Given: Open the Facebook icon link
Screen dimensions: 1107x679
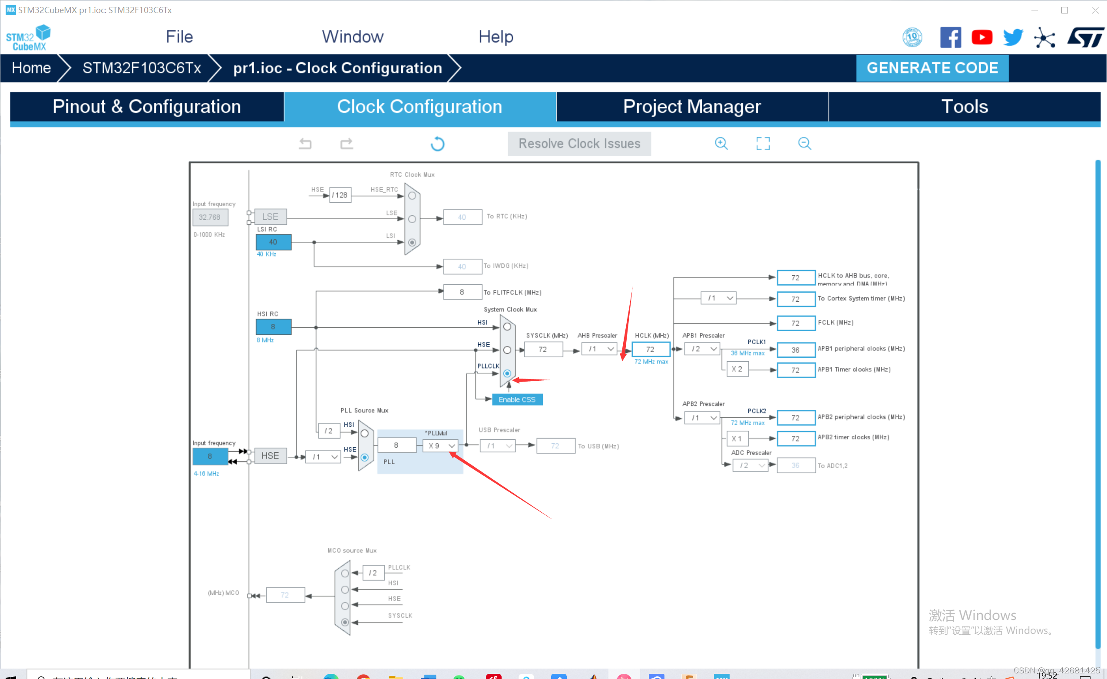Looking at the screenshot, I should [x=951, y=37].
